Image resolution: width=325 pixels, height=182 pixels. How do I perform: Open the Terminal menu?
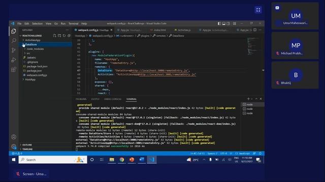pos(74,24)
